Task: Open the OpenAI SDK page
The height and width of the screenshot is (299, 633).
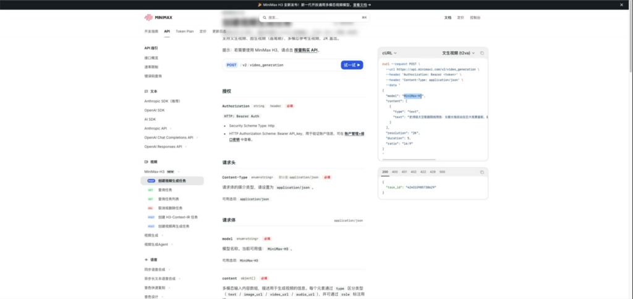Action: coord(155,110)
